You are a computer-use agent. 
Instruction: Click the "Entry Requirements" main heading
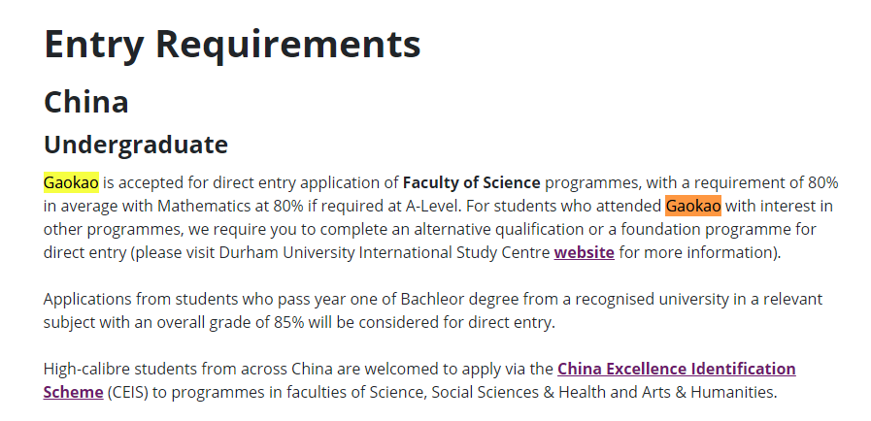point(232,44)
